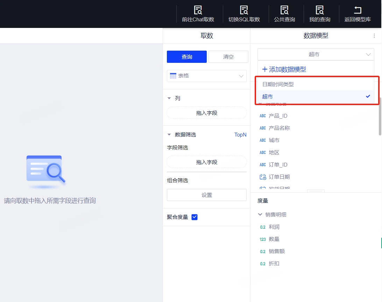The width and height of the screenshot is (382, 302).
Task: Open 公共查询 public queries
Action: coord(284,14)
